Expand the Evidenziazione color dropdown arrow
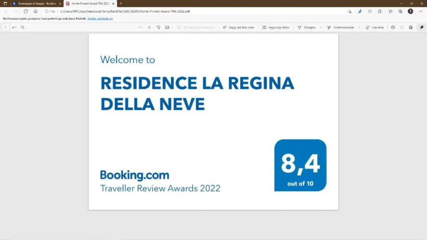The image size is (427, 240). tap(359, 27)
